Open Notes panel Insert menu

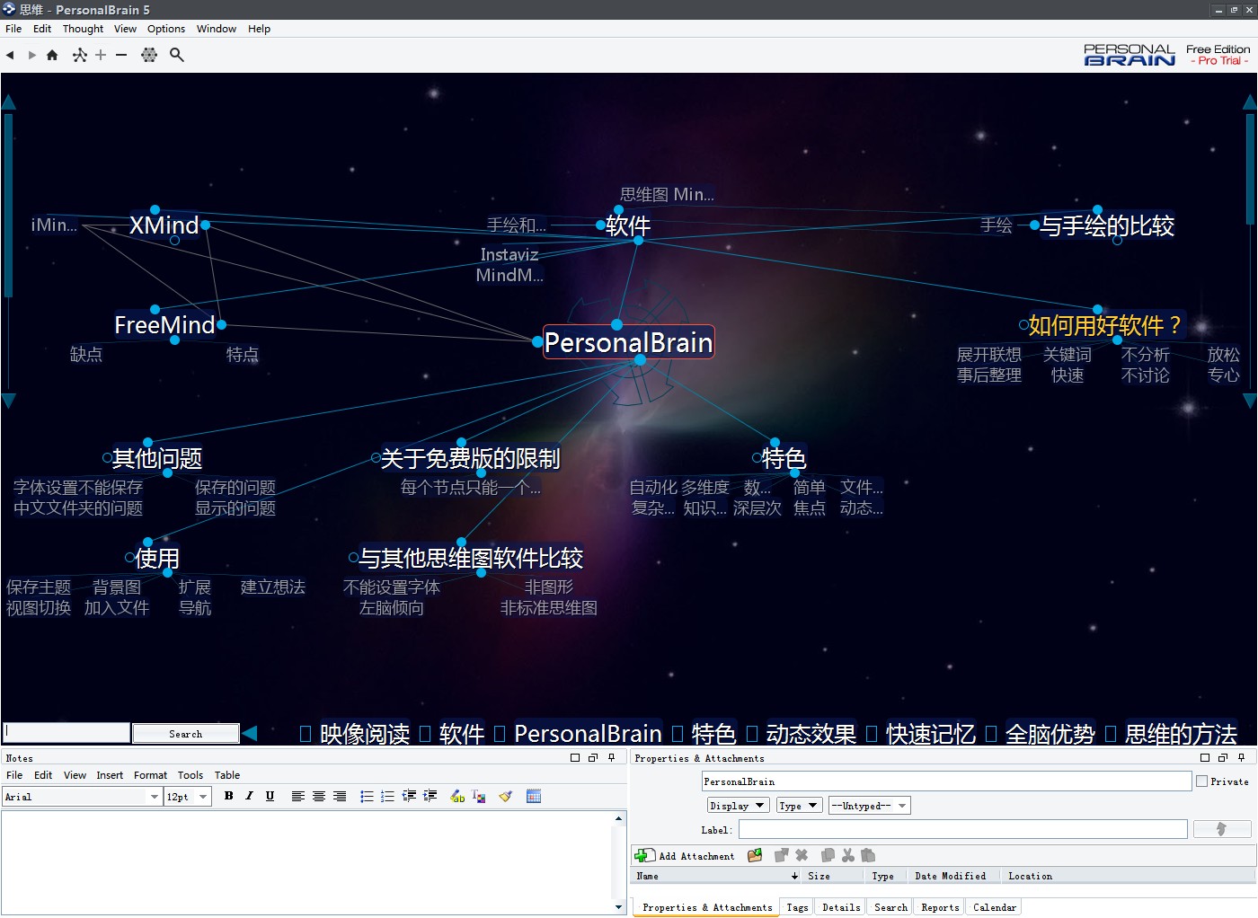tap(110, 775)
